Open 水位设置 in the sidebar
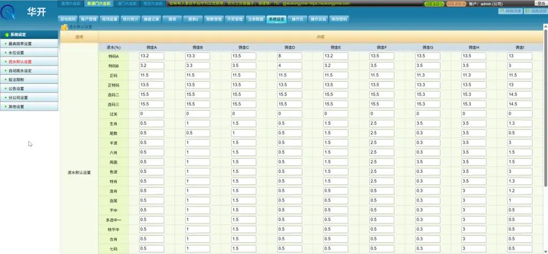Screen dimensions: 548x254 coord(29,53)
